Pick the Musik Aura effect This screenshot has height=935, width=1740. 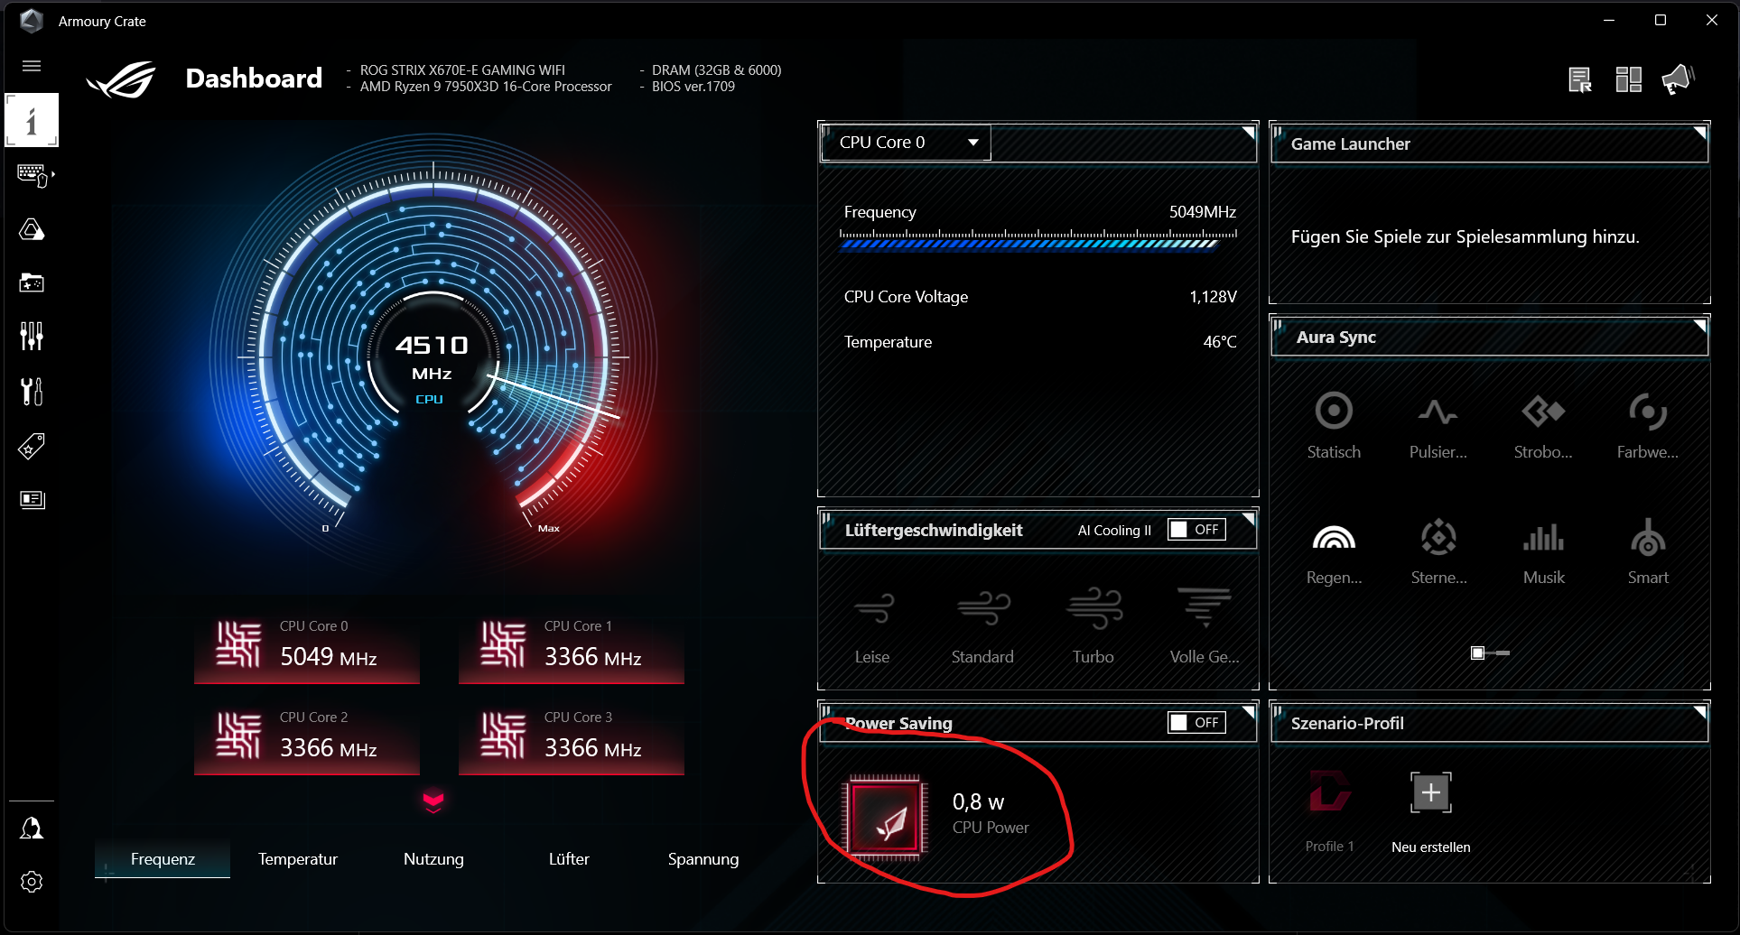1543,539
